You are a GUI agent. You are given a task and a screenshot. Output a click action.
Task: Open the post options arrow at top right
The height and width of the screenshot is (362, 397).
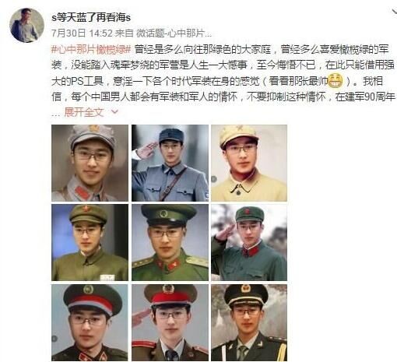(394, 12)
